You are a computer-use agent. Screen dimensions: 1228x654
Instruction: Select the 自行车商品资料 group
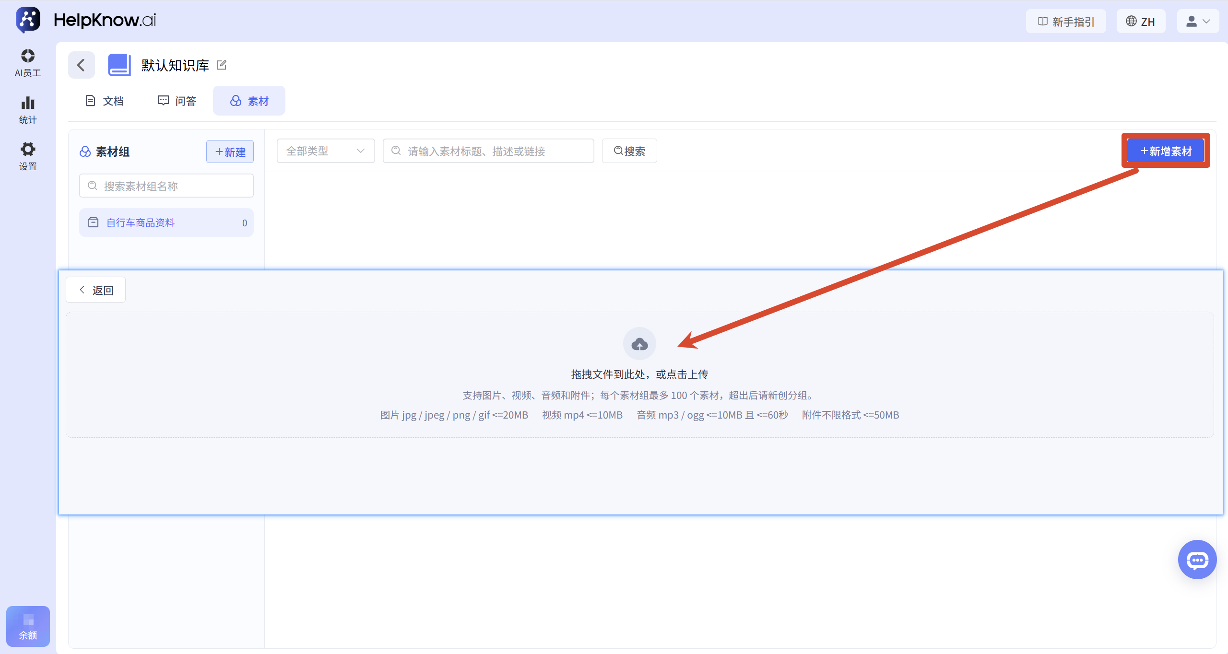(x=166, y=222)
